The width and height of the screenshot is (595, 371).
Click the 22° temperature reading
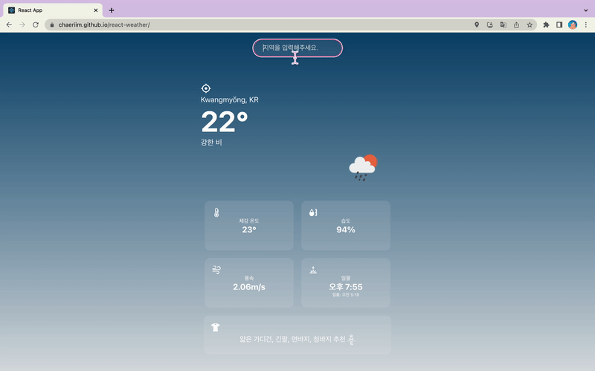(225, 122)
